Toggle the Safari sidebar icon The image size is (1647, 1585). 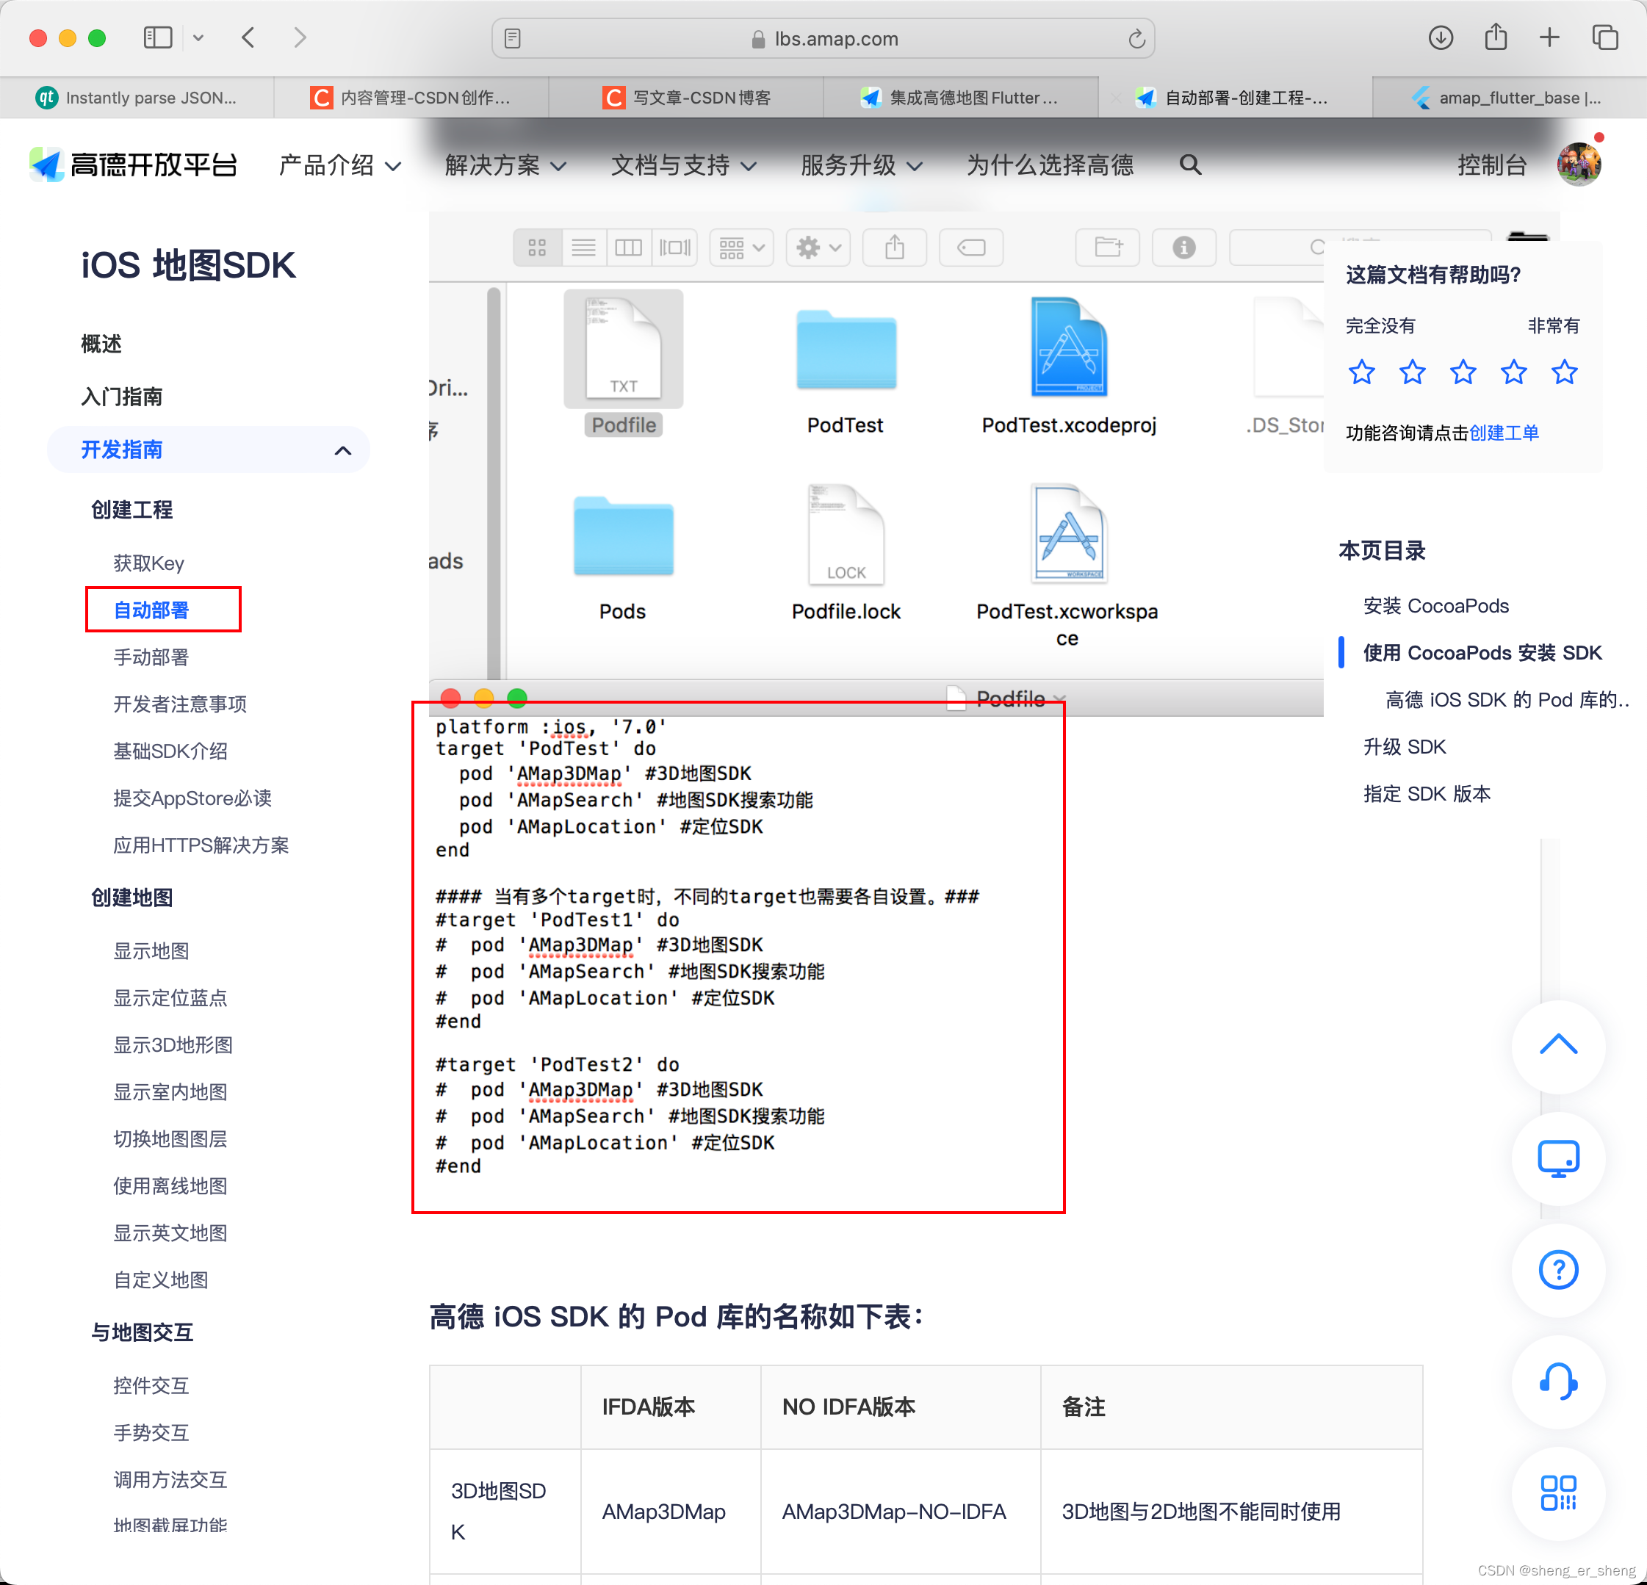(157, 37)
